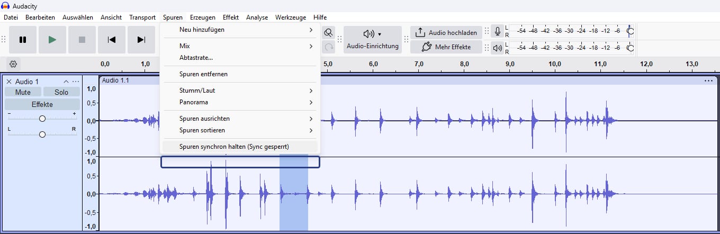The width and height of the screenshot is (720, 234).
Task: Open Effekte panel for Audio 1
Action: 42,104
